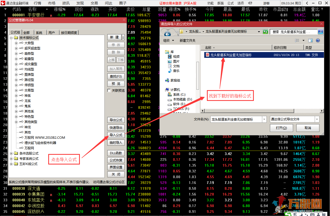This screenshot has height=216, width=330.
Task: Open the 公式 menu in title bar
Action: [231, 3]
